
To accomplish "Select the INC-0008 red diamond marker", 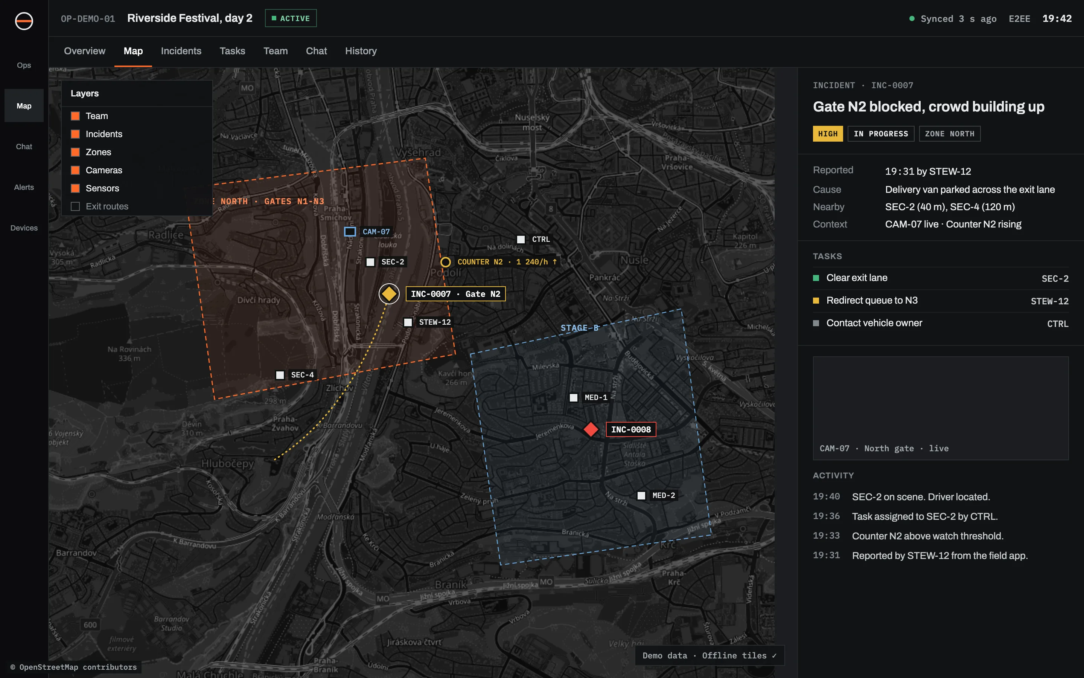I will pyautogui.click(x=591, y=429).
